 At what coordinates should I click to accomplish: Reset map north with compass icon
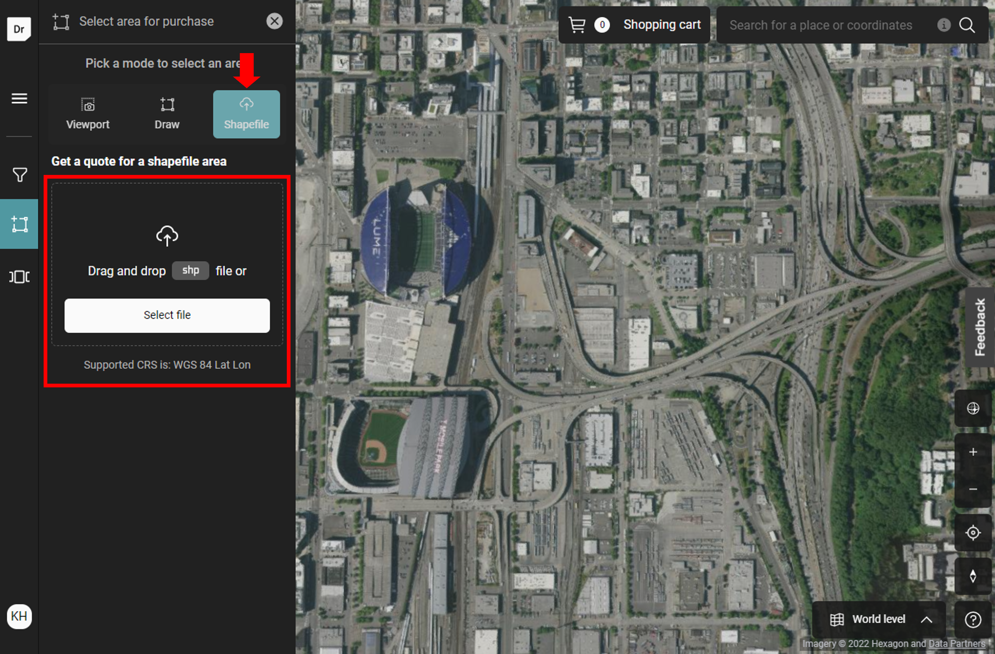click(x=973, y=576)
